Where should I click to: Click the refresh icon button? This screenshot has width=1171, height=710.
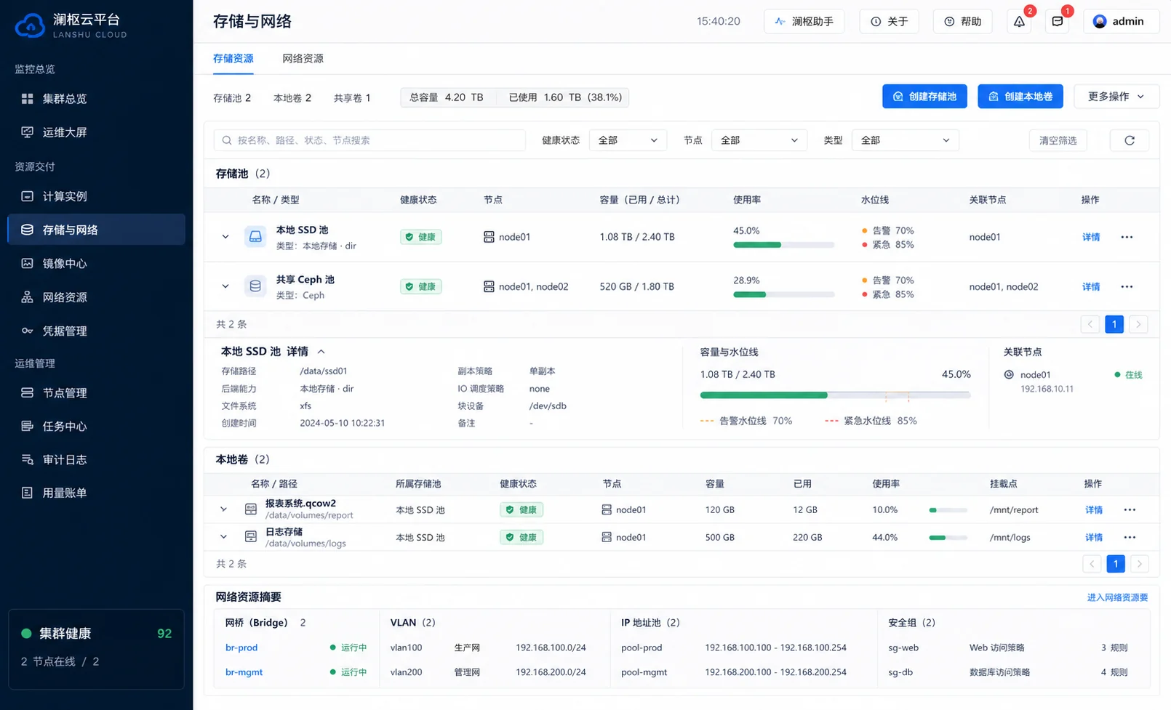[x=1130, y=140]
